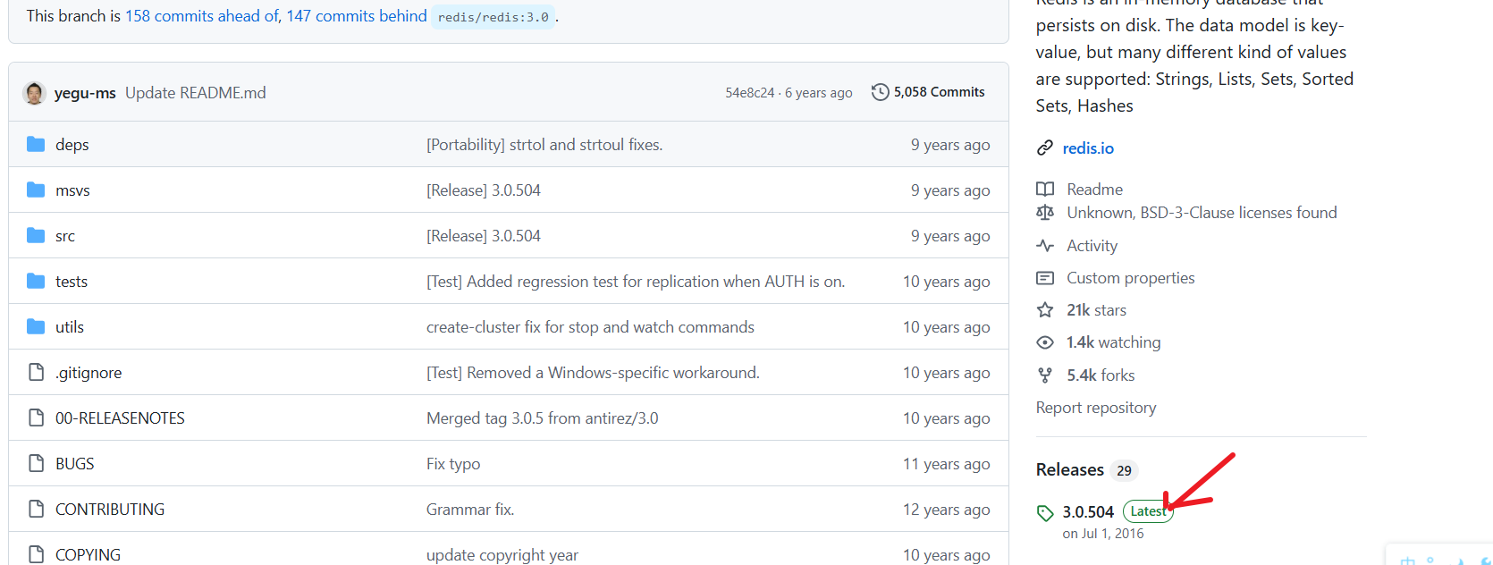This screenshot has height=565, width=1493.
Task: Open the deps folder icon
Action: pyautogui.click(x=36, y=144)
